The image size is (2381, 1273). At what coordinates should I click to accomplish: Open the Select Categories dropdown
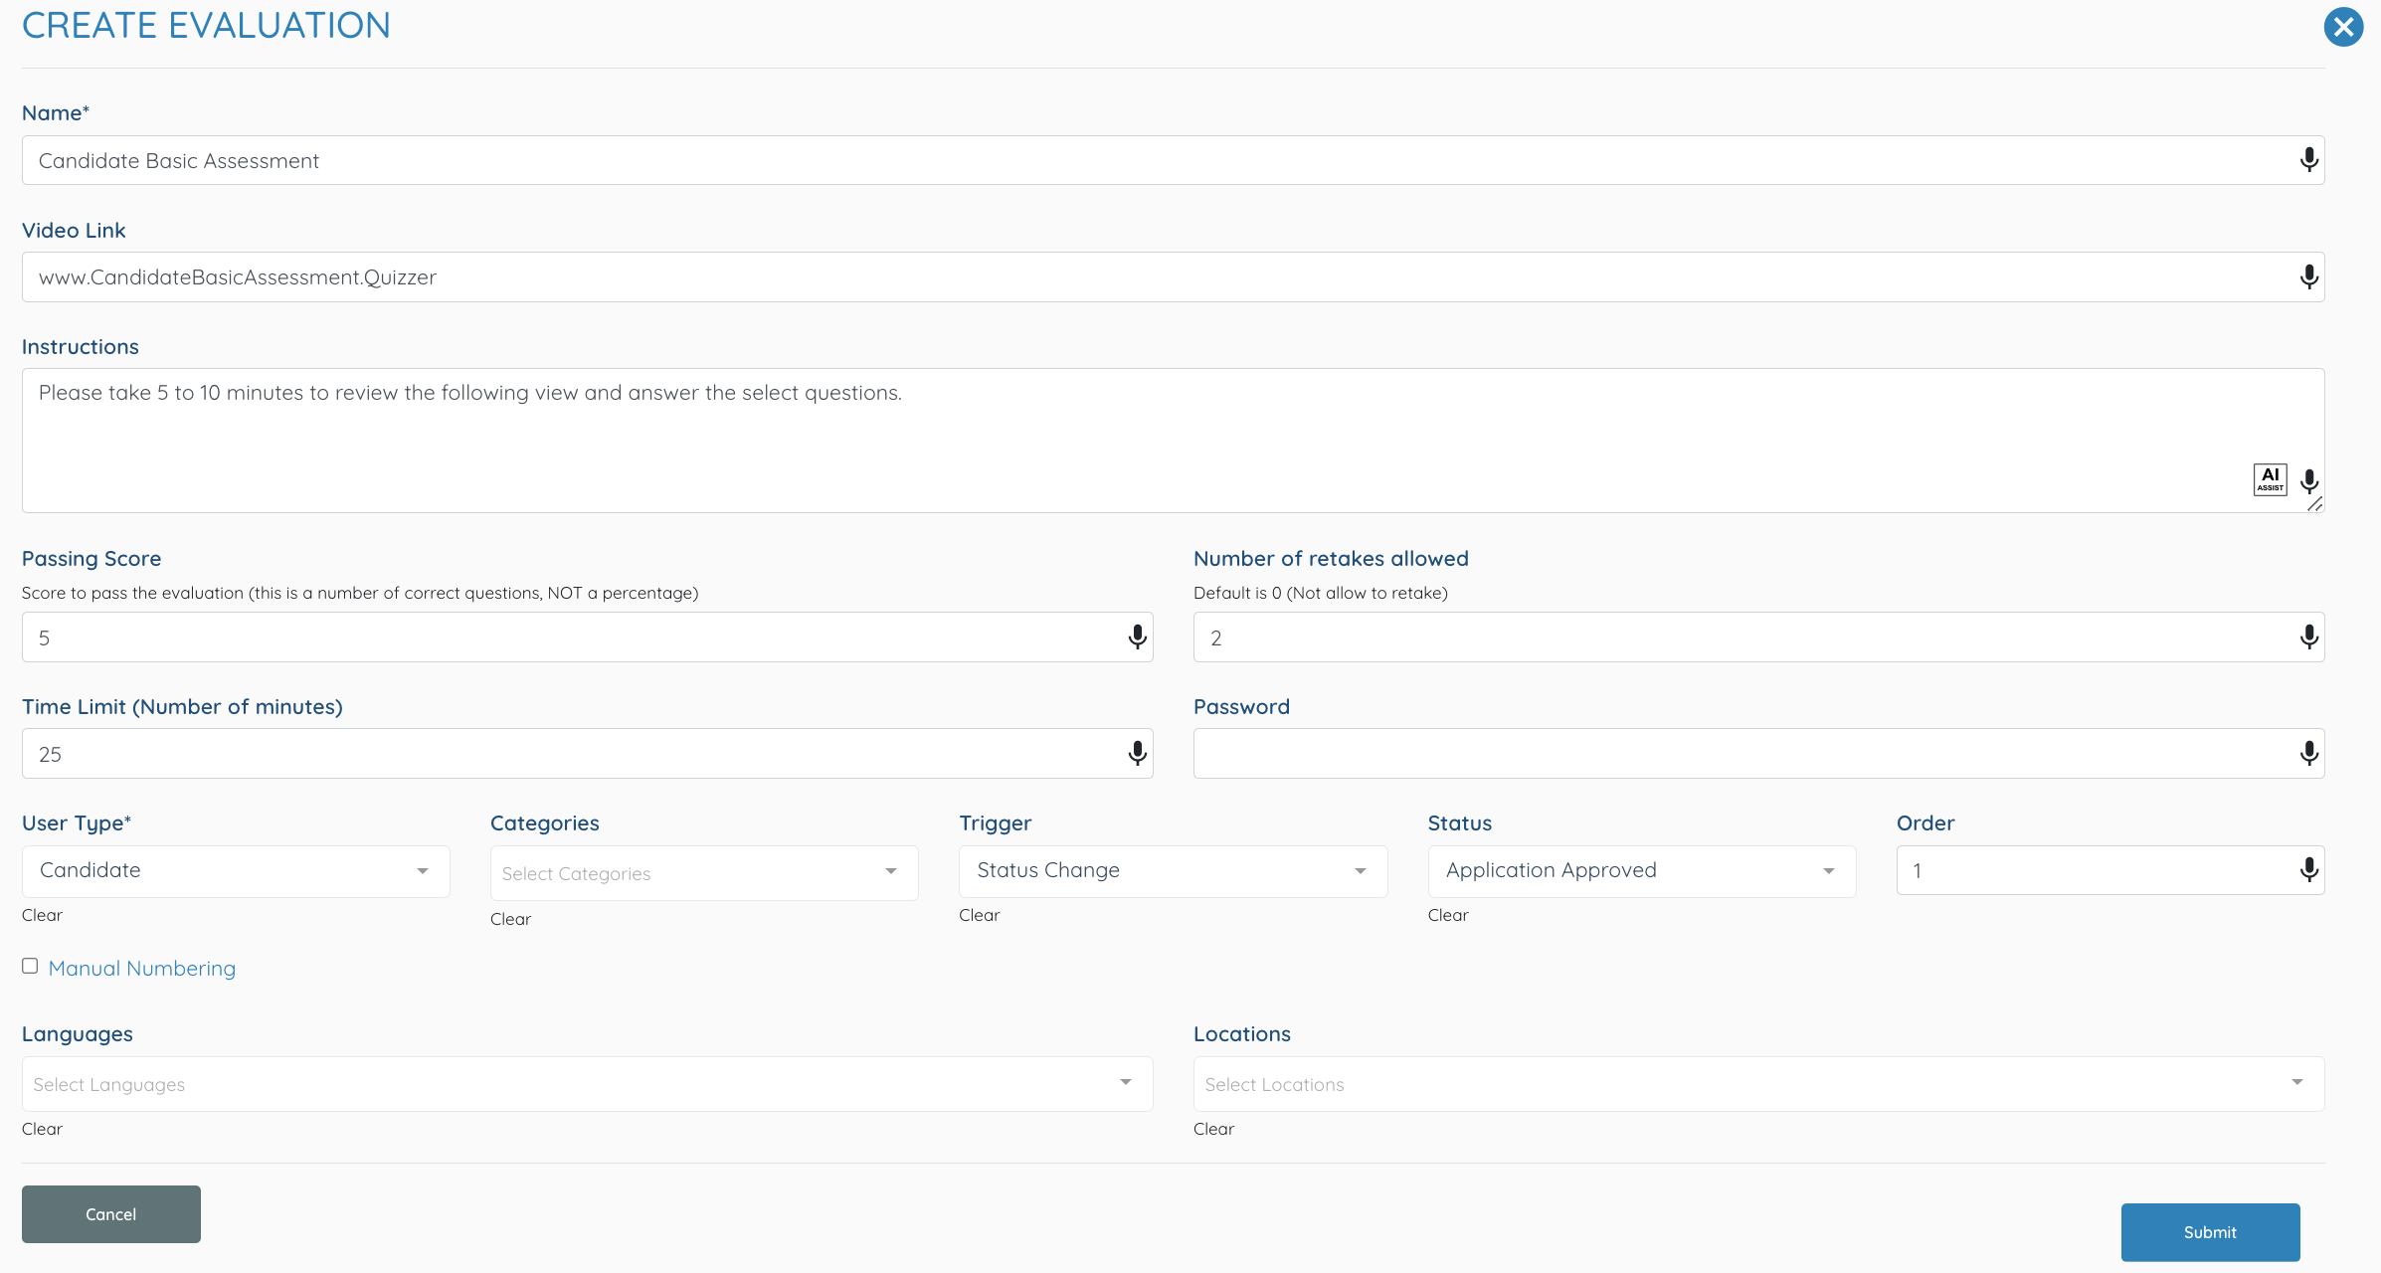tap(704, 873)
